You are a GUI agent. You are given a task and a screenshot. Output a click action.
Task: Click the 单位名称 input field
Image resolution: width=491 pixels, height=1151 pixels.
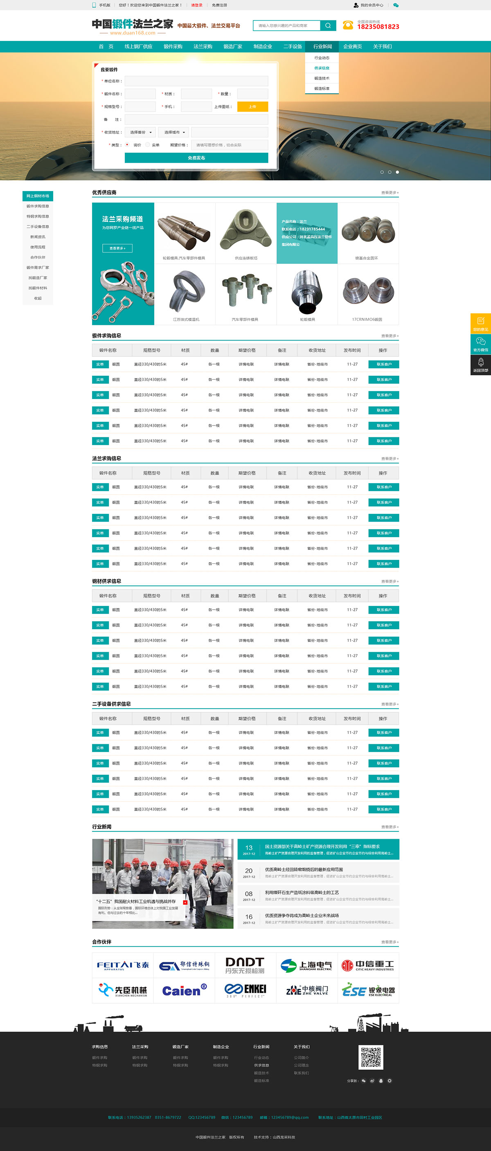(x=196, y=81)
